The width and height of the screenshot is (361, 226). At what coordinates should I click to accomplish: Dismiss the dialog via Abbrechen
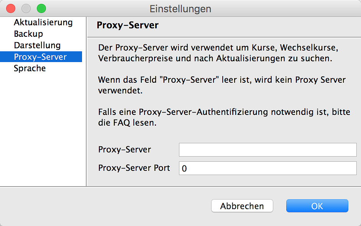pos(242,206)
